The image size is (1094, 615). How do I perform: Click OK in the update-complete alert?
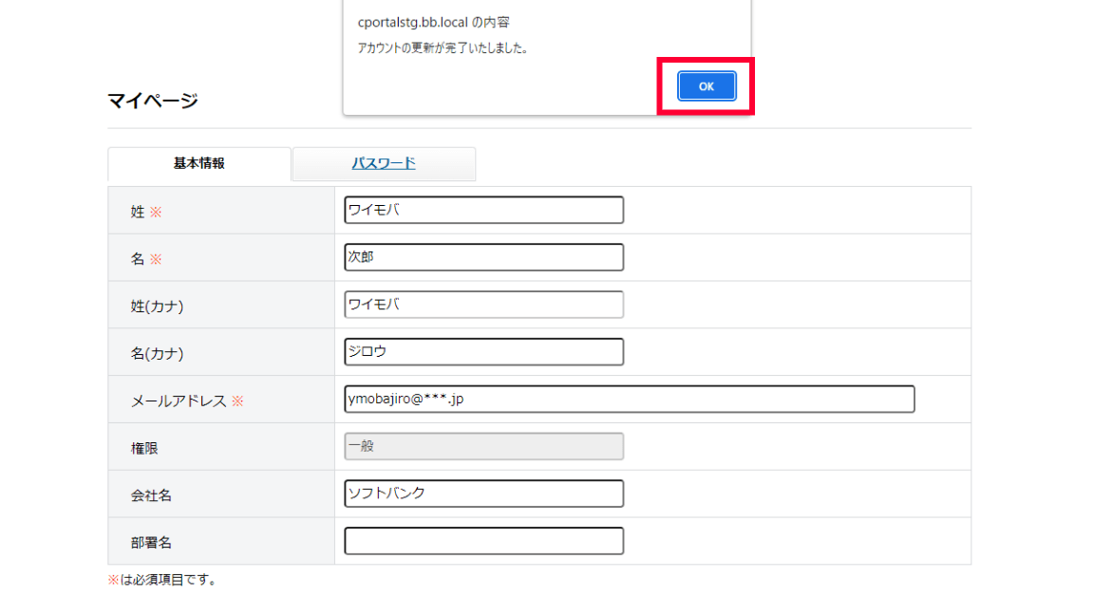(707, 86)
